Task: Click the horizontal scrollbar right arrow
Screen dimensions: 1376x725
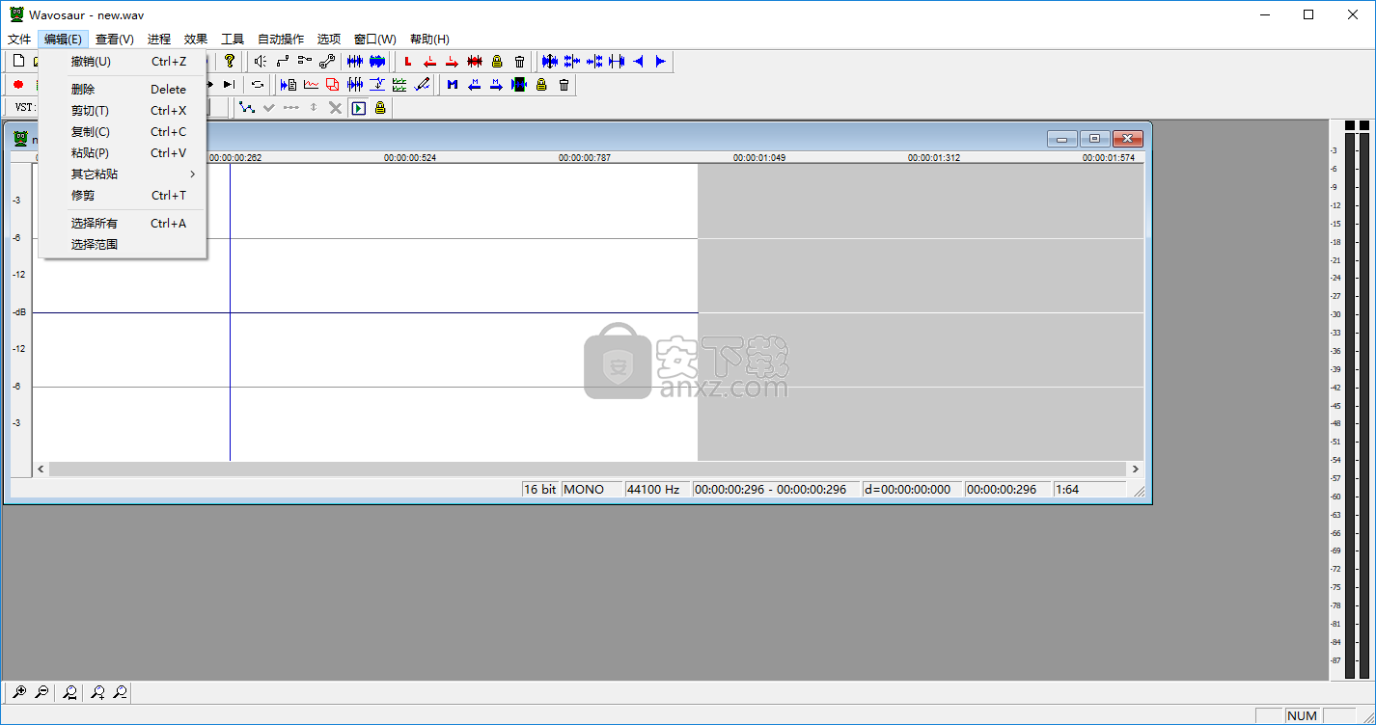Action: 1136,469
